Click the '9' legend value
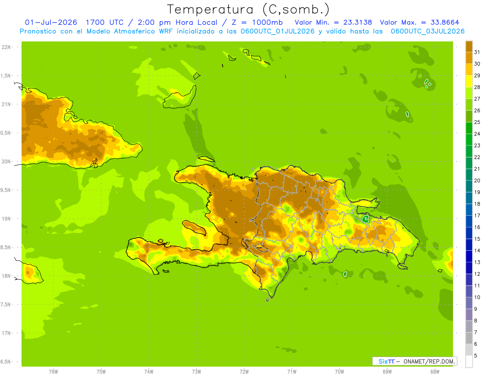 [x=475, y=309]
